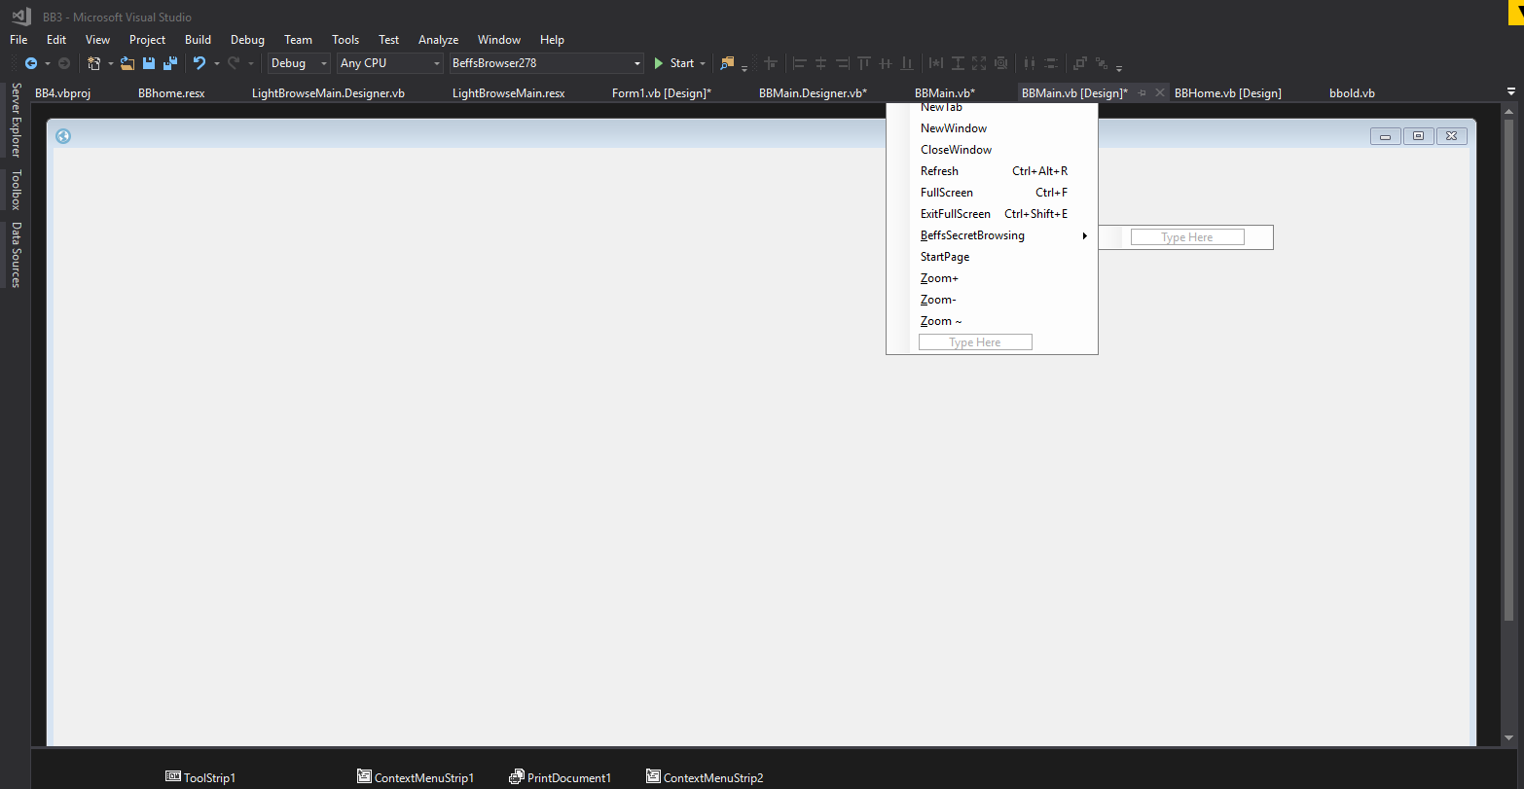Click the Type Here box below Zoom ~
Image resolution: width=1524 pixels, height=789 pixels.
975,342
